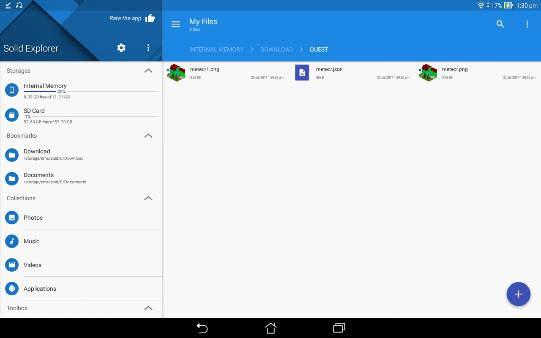Open the sidebar overflow menu beside settings gear
The height and width of the screenshot is (338, 541).
coord(148,48)
